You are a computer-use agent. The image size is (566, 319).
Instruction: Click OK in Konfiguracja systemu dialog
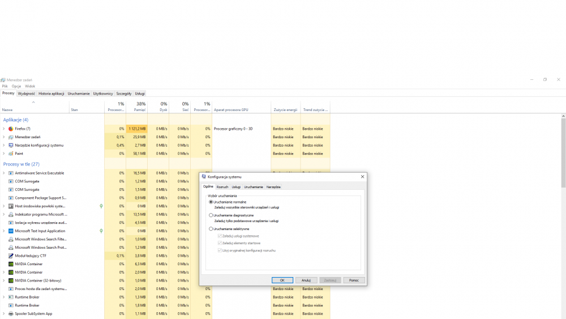pos(282,280)
